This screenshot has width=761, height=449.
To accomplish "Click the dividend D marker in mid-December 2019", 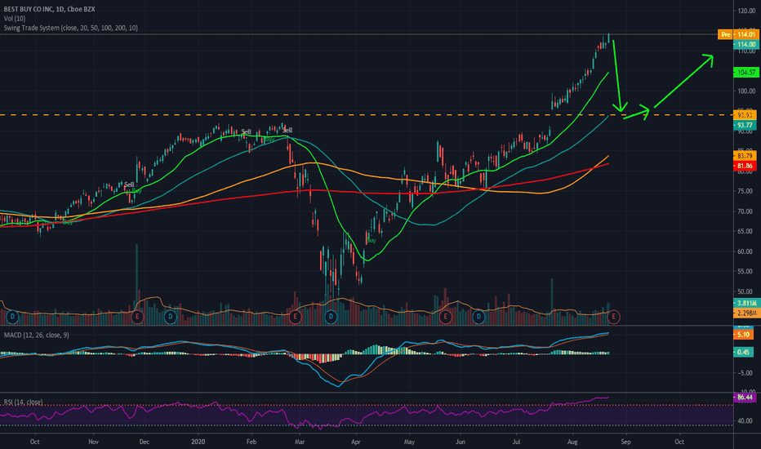I will (x=171, y=317).
